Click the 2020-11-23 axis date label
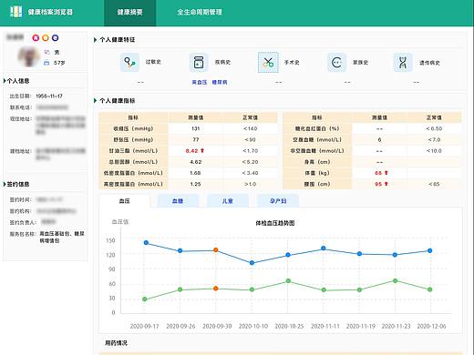The height and width of the screenshot is (355, 474). tap(396, 326)
